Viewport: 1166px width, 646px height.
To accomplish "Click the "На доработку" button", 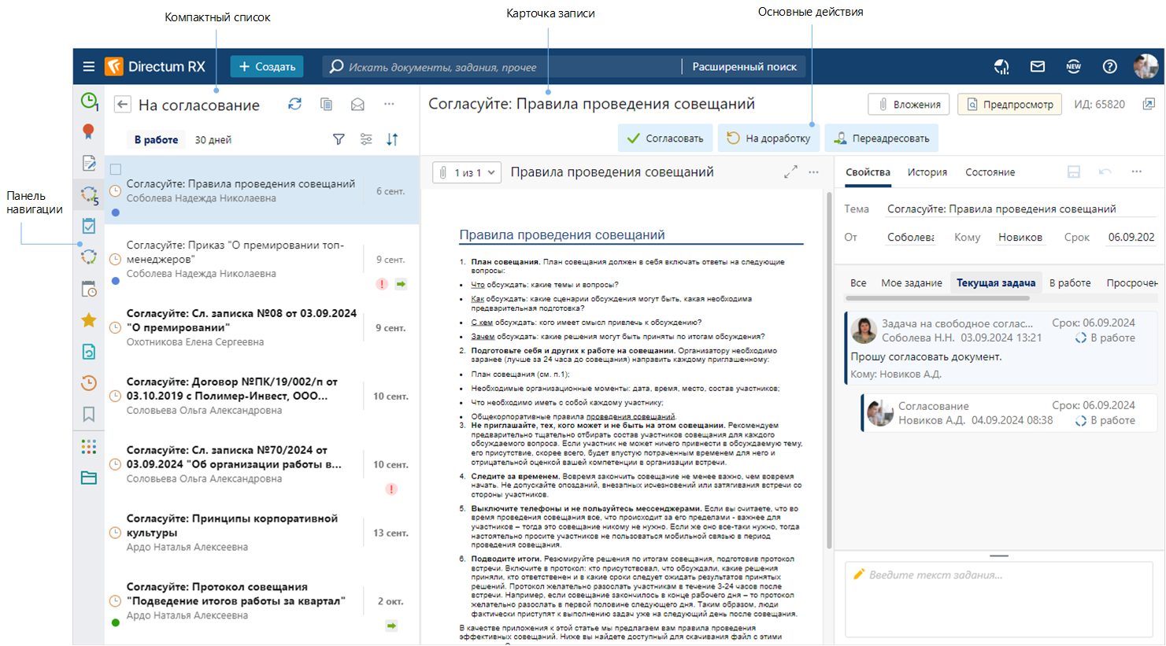I will coord(768,138).
